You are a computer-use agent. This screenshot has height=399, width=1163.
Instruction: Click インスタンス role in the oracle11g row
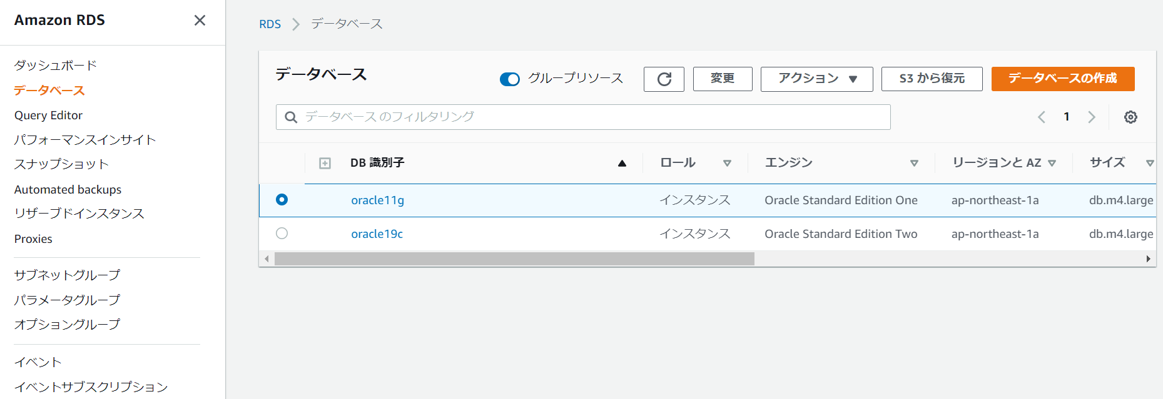pyautogui.click(x=695, y=200)
